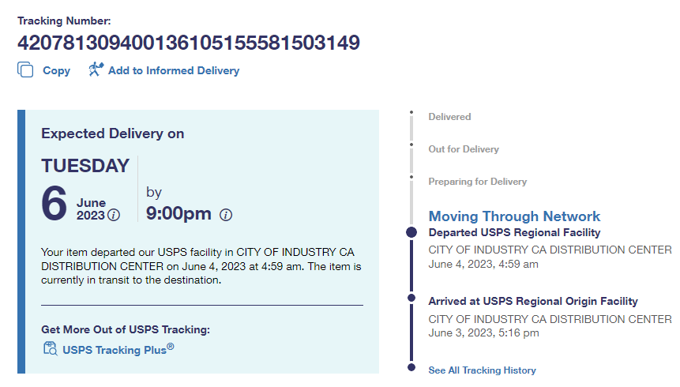Click the tracking number text

click(x=189, y=41)
